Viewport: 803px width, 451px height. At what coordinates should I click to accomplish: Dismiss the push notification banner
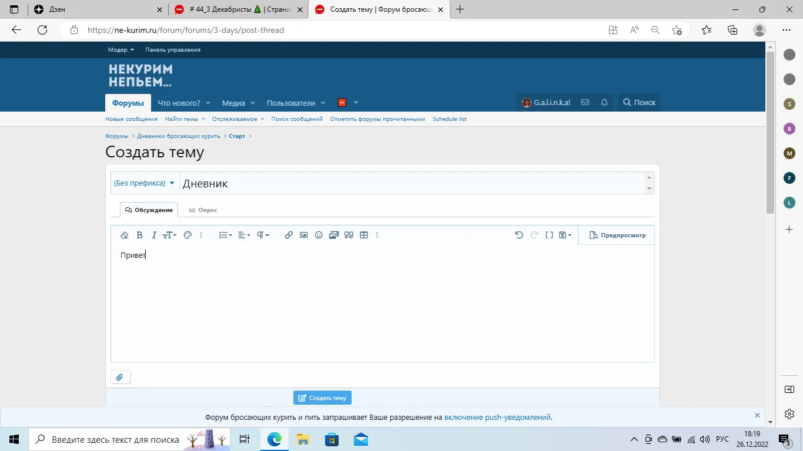coord(757,415)
